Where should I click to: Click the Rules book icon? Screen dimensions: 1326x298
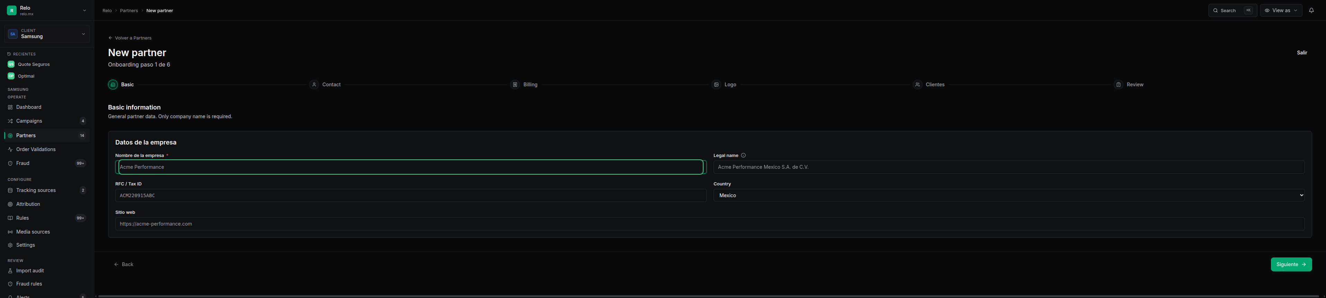coord(10,218)
